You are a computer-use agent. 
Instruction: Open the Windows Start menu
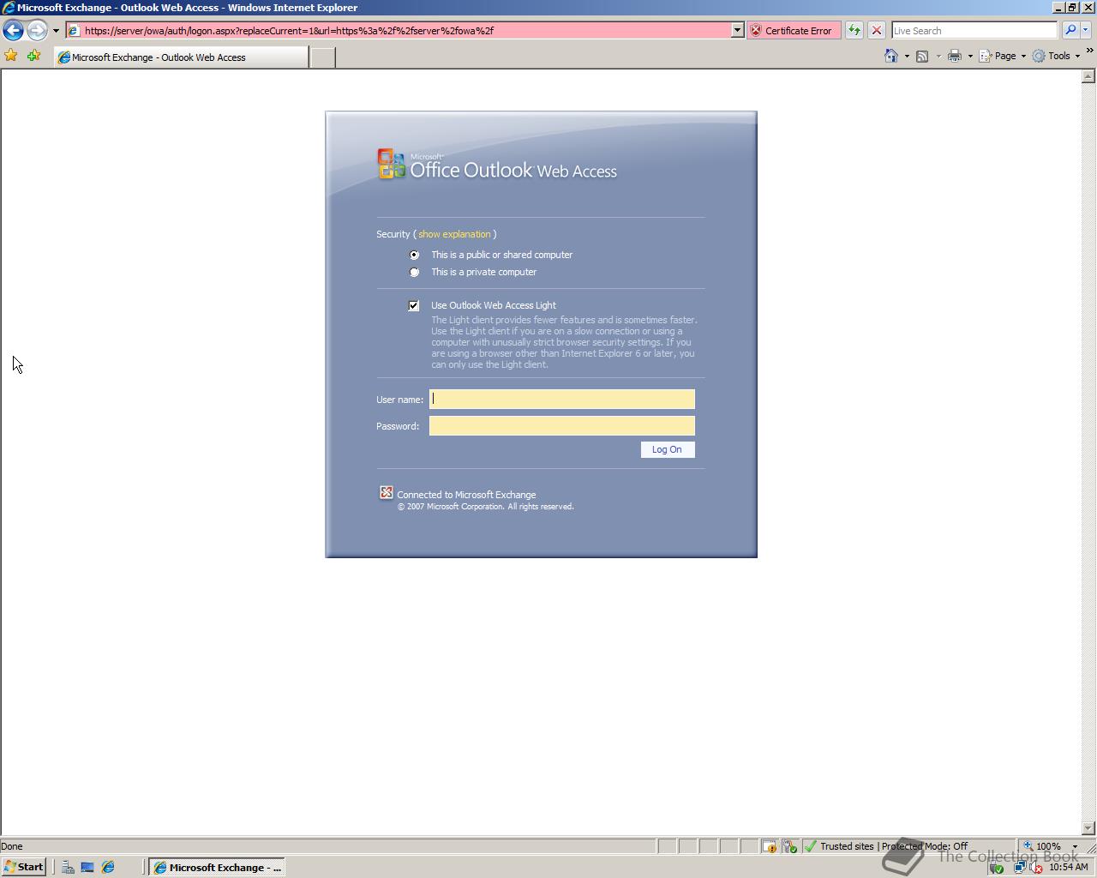pyautogui.click(x=23, y=867)
